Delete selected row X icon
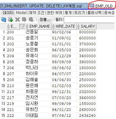 pyautogui.click(x=17, y=19)
